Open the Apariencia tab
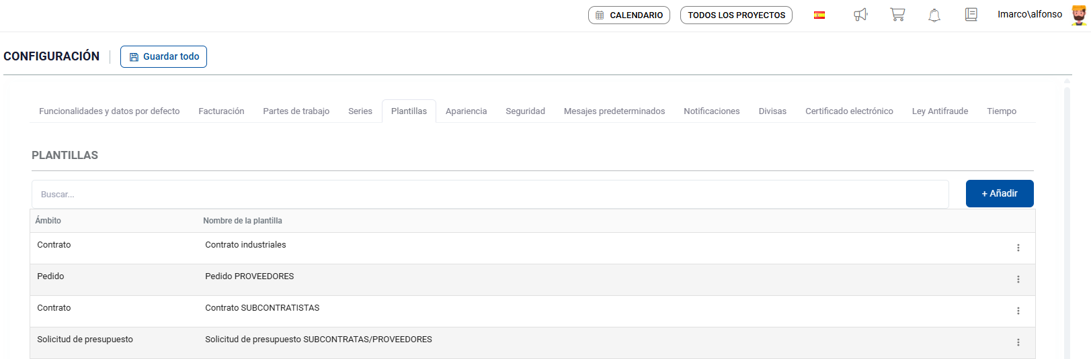 tap(466, 111)
